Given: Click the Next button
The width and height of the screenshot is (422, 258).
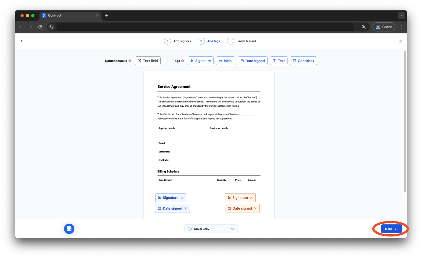Looking at the screenshot, I should point(391,229).
